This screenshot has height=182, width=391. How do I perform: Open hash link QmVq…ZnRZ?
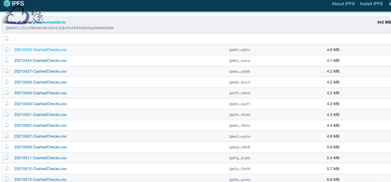pyautogui.click(x=239, y=158)
